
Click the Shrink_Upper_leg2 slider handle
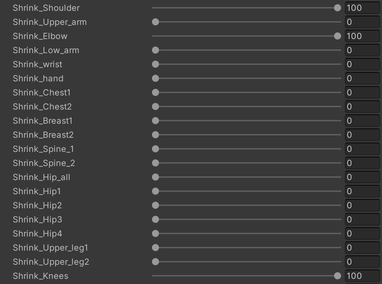[156, 262]
